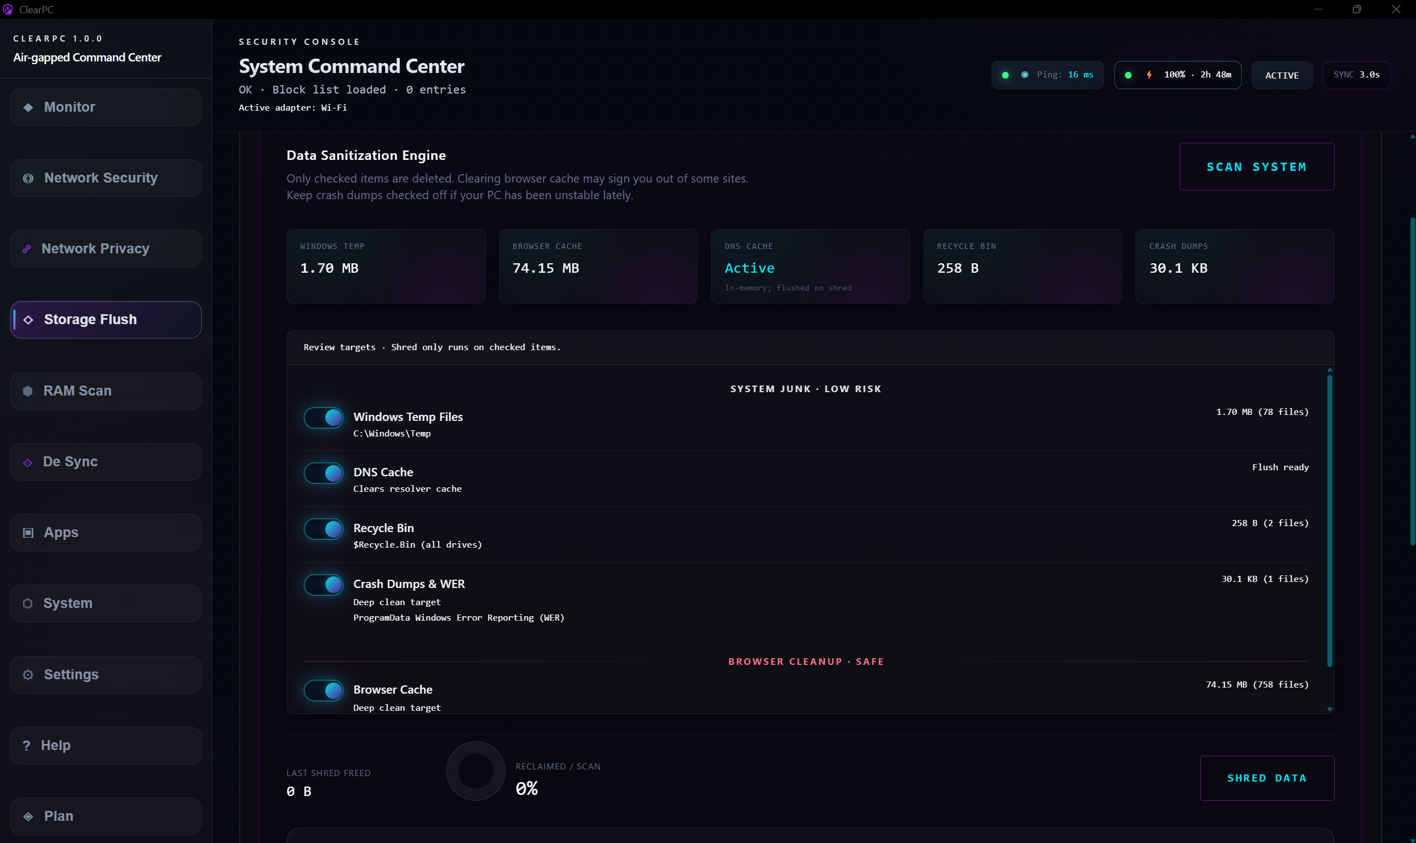
Task: Click the De Sync purple diamond icon
Action: click(27, 463)
